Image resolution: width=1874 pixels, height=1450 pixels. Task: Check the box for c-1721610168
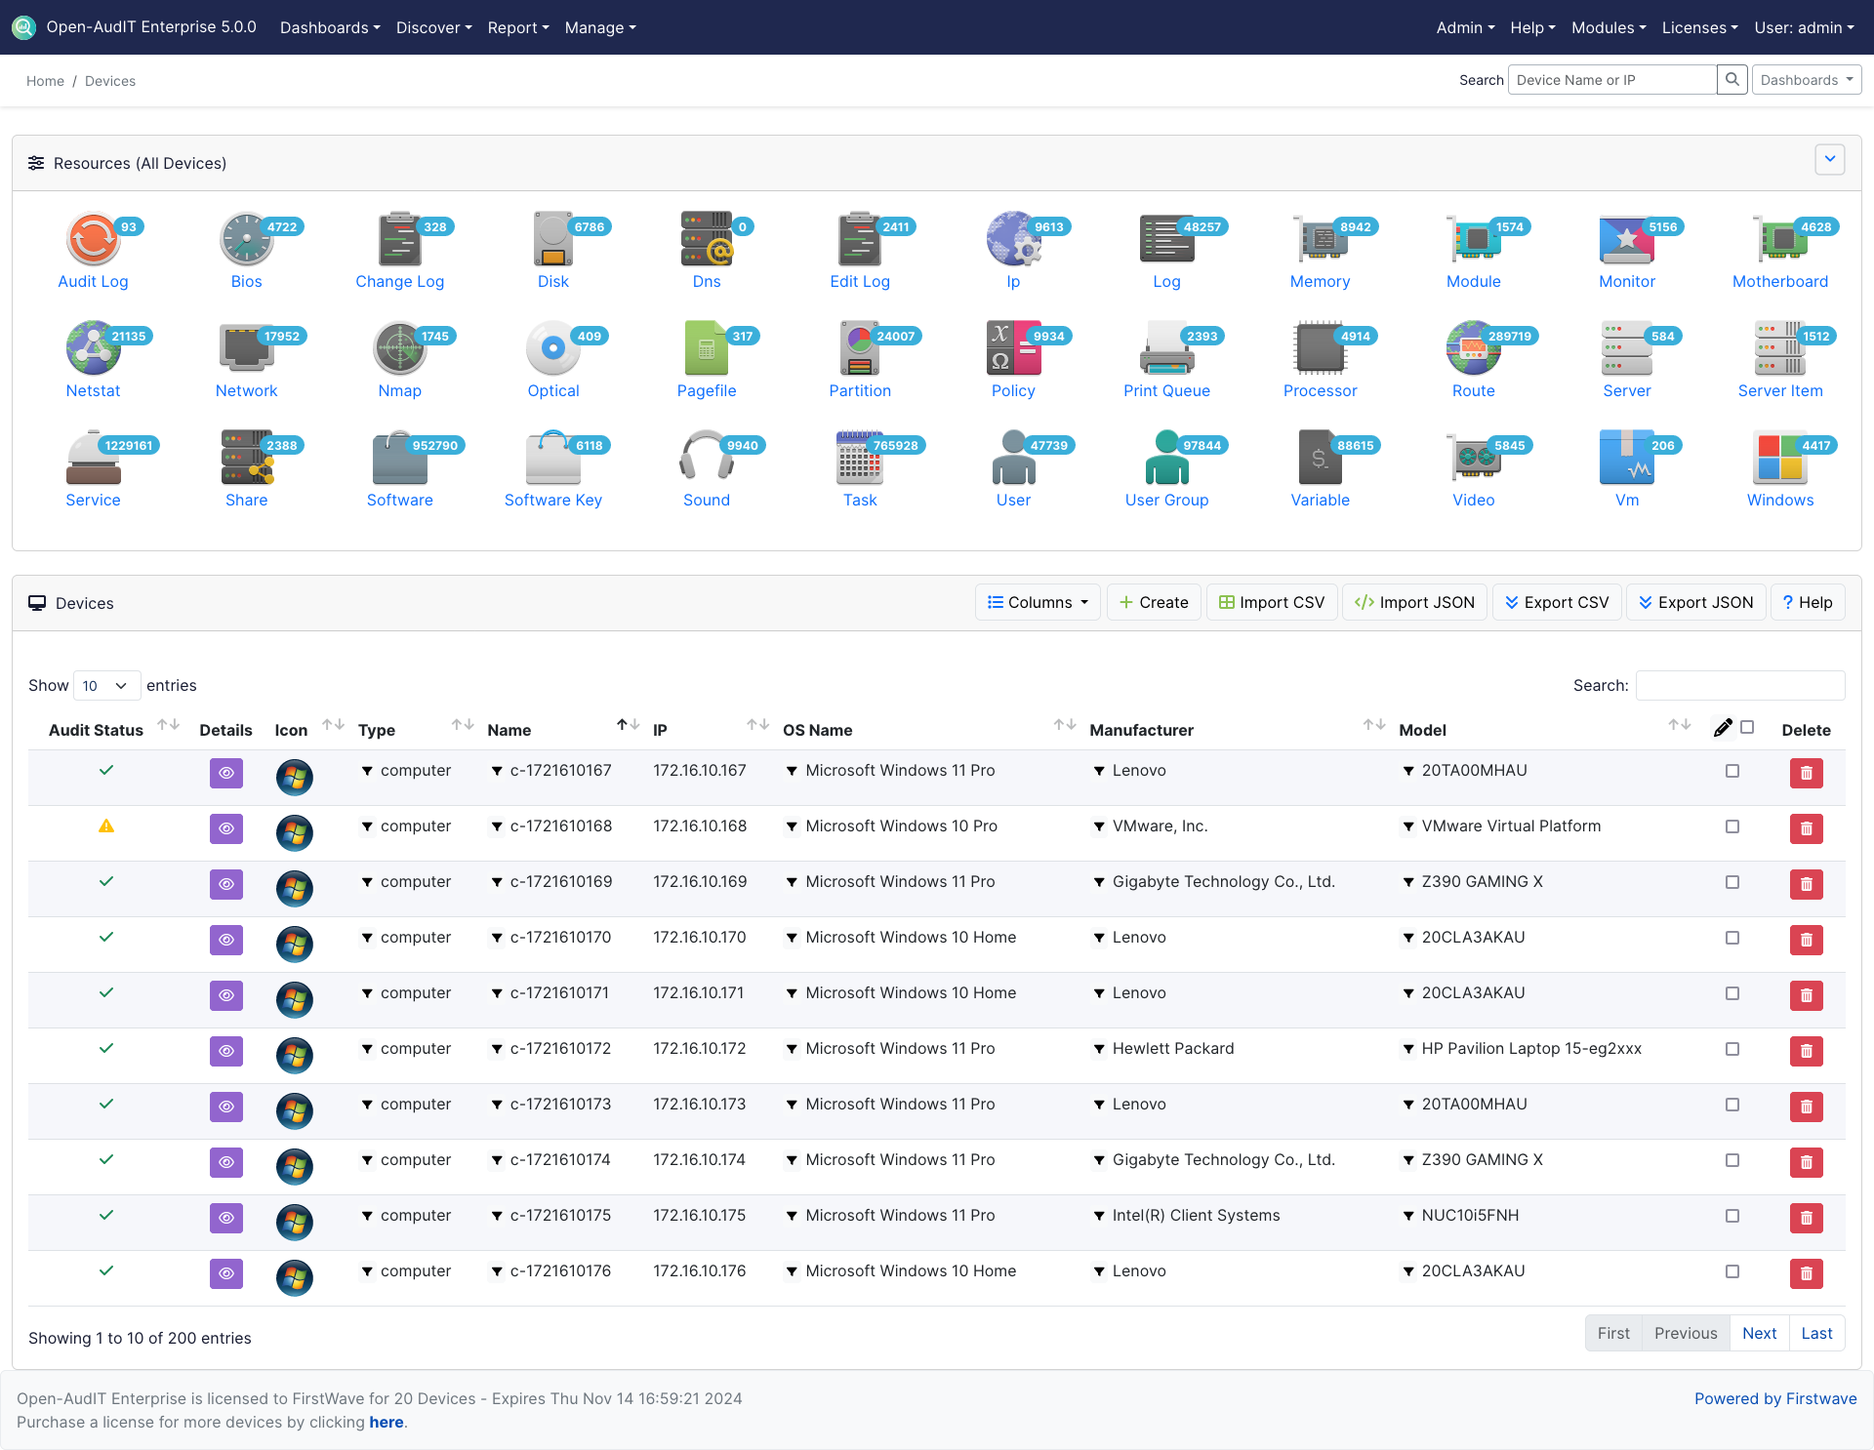(x=1732, y=826)
